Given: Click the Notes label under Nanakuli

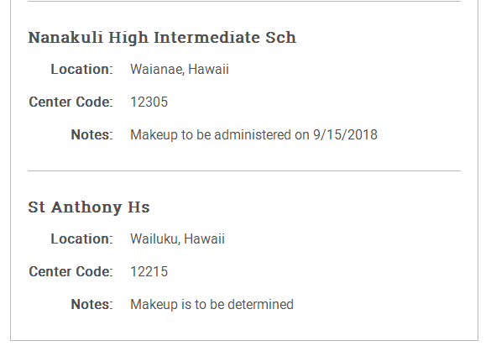Looking at the screenshot, I should (x=91, y=135).
